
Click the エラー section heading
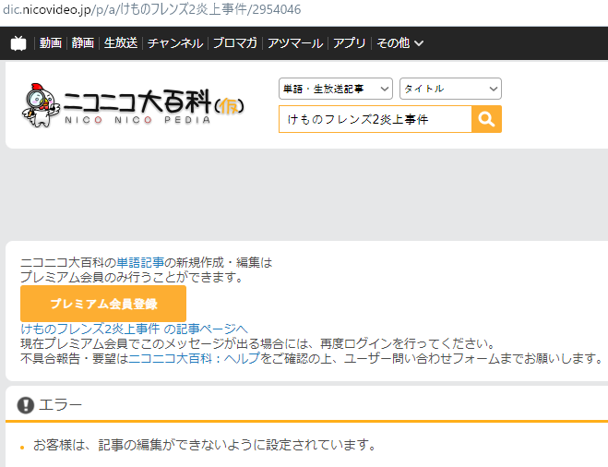pyautogui.click(x=61, y=405)
